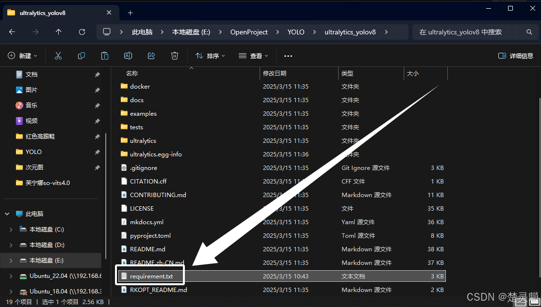
Task: Go back with the left arrow
Action: coord(12,32)
